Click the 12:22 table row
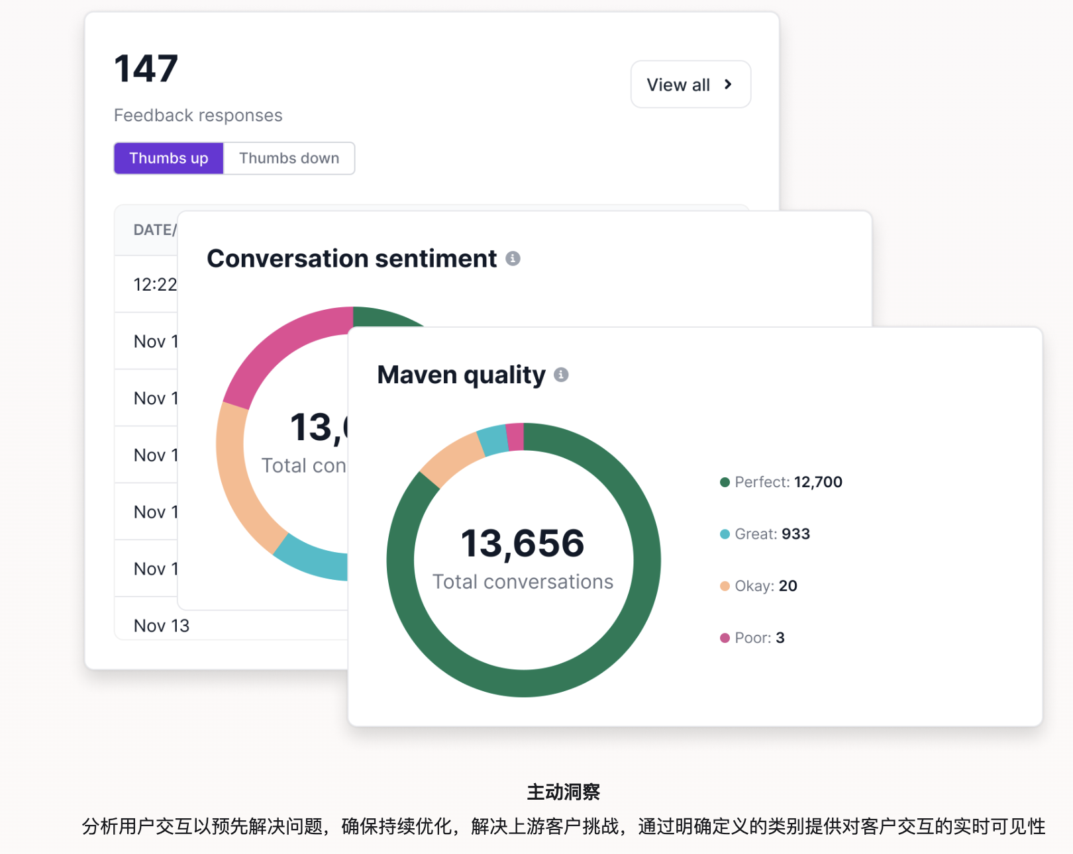 pyautogui.click(x=146, y=285)
